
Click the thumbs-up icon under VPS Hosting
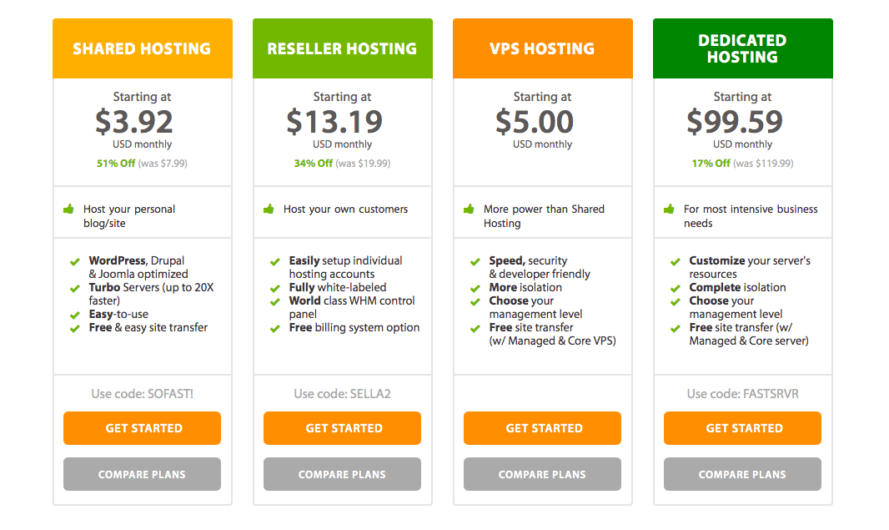tap(469, 209)
